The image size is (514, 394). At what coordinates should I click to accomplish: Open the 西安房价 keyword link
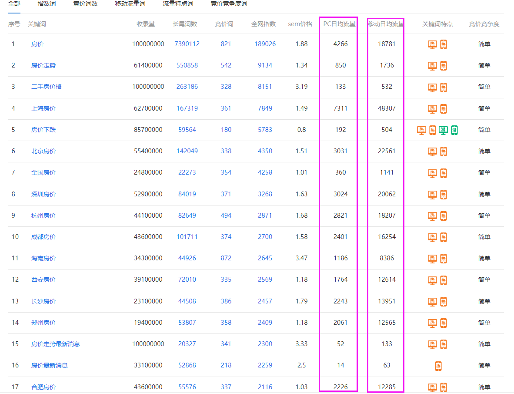coord(43,280)
